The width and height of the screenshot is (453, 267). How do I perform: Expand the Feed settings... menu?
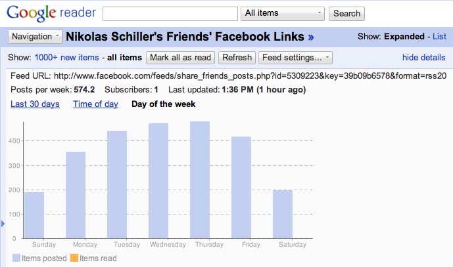click(295, 58)
